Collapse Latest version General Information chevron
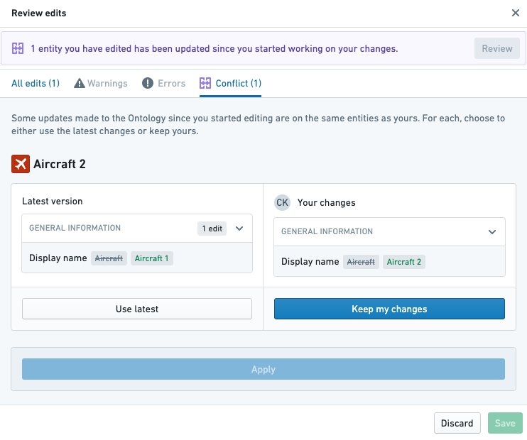The height and width of the screenshot is (440, 527). tap(239, 229)
